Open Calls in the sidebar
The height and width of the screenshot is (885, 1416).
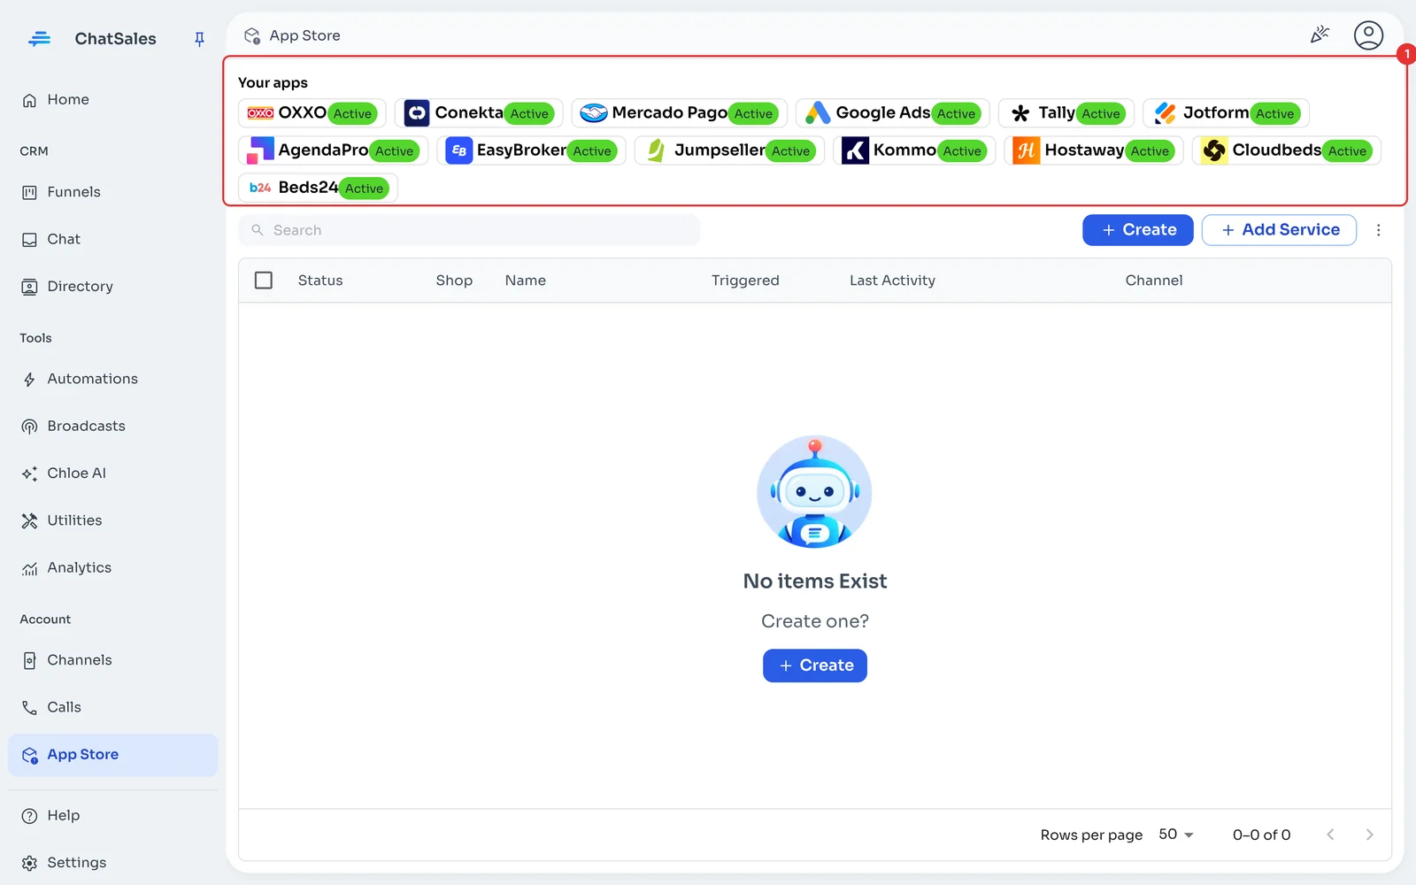tap(113, 707)
